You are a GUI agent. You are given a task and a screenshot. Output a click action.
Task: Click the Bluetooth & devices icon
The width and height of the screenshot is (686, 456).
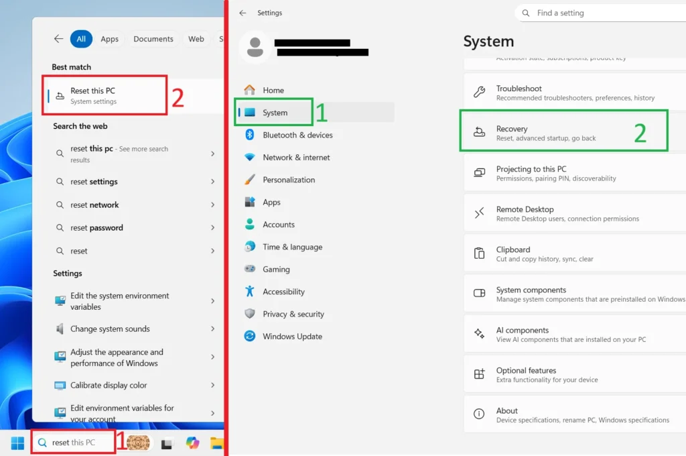coord(250,135)
